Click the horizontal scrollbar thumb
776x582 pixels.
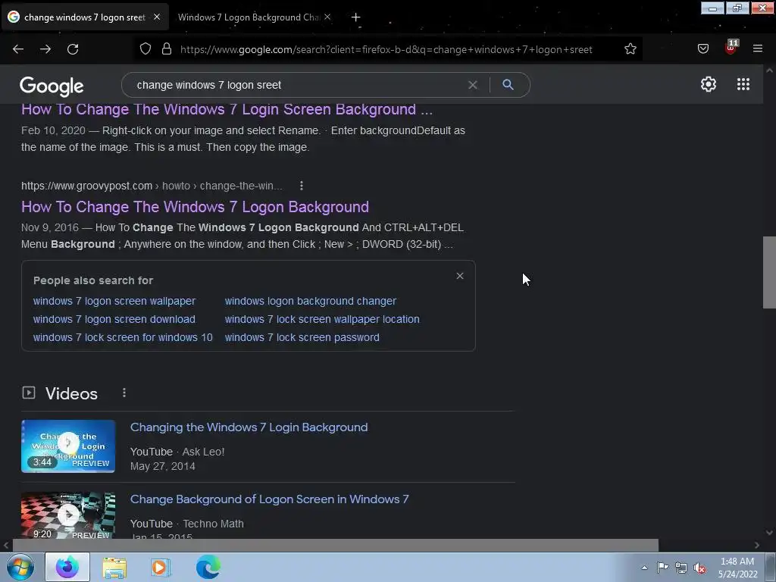[x=336, y=545]
